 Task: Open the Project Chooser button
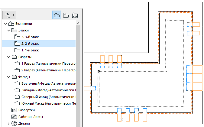point(9,15)
